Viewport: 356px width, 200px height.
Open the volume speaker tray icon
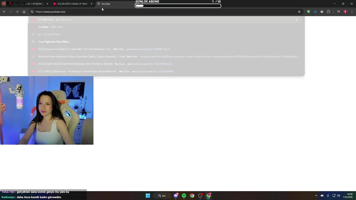click(338, 196)
